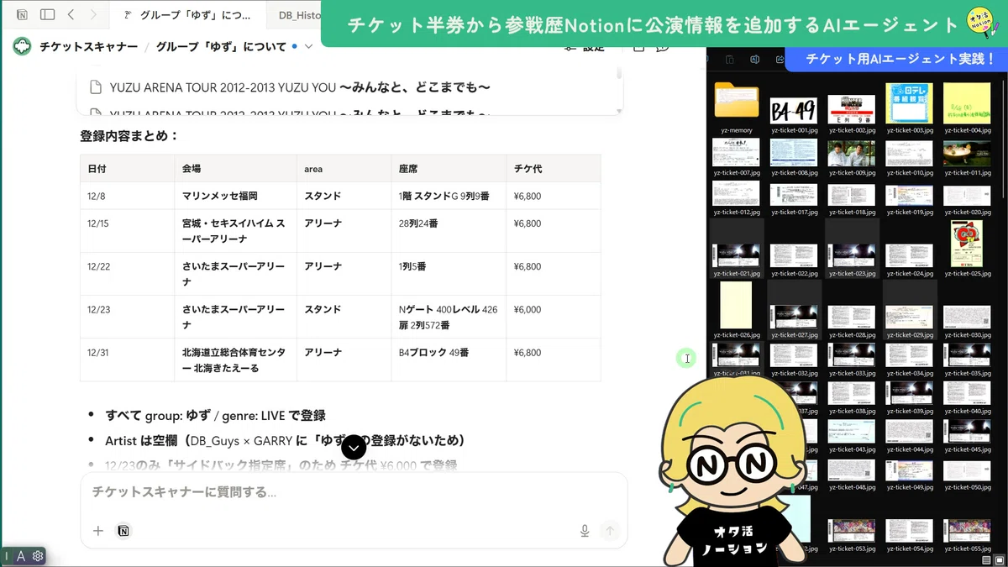Viewport: 1008px width, 567px height.
Task: Click the 日付 column header
Action: pyautogui.click(x=128, y=169)
